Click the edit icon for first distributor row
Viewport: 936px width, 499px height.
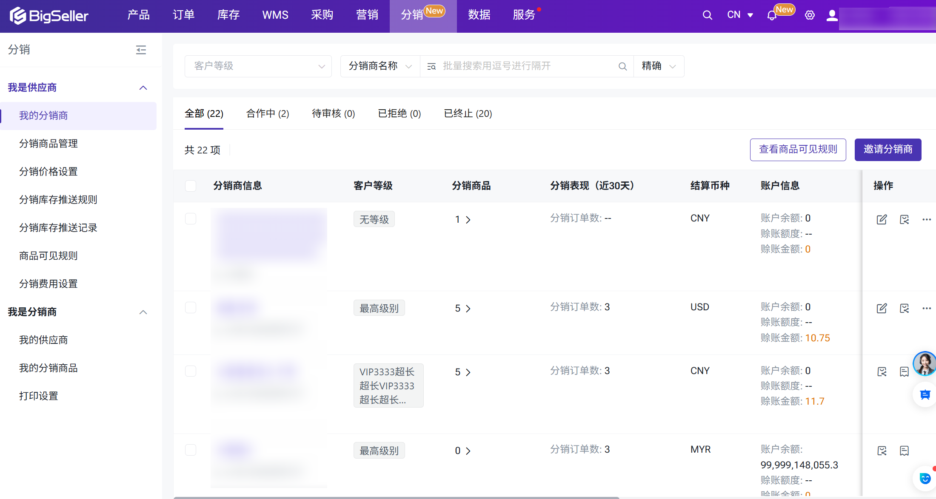tap(882, 219)
